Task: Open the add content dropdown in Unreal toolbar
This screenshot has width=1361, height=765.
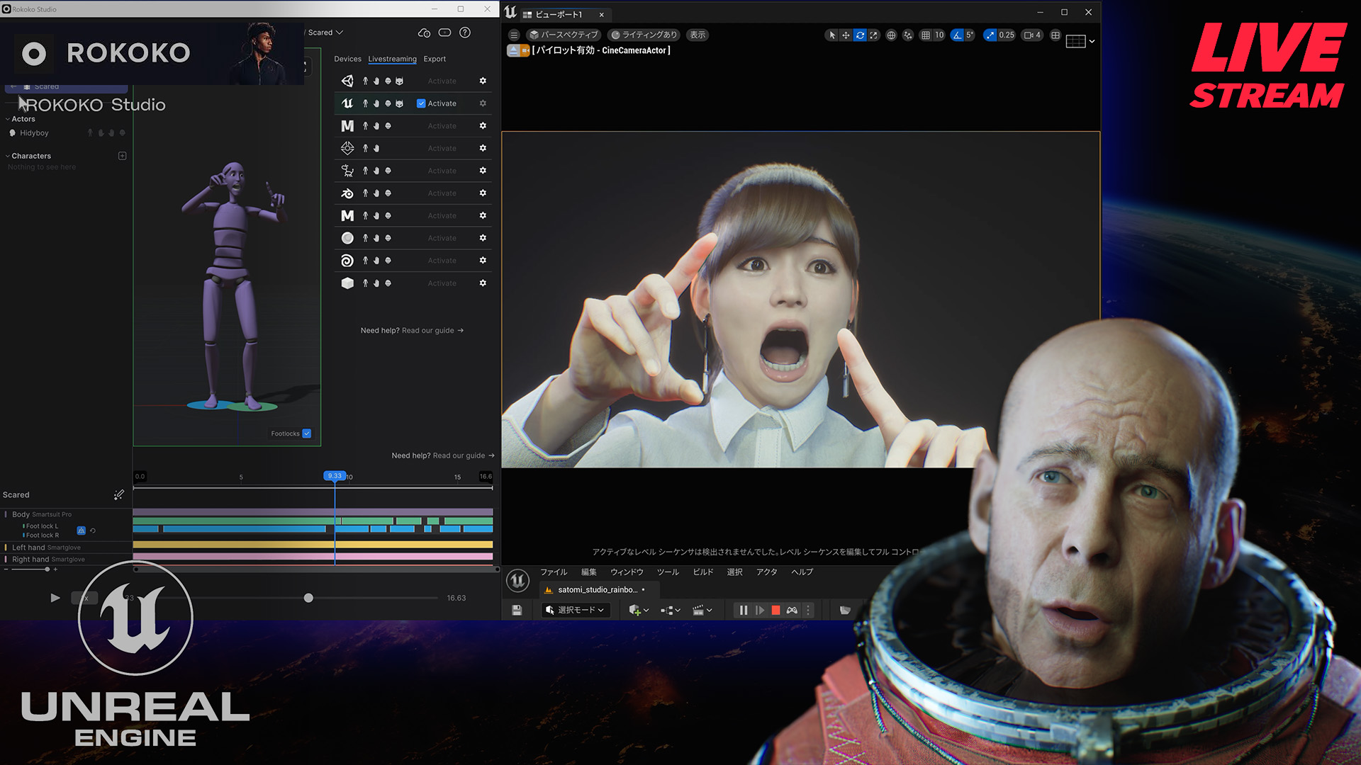Action: (639, 610)
